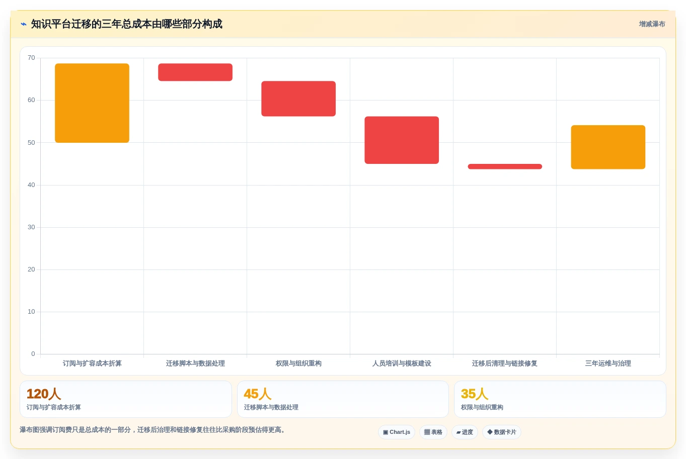The image size is (686, 459).
Task: Click the footnote text starting with 瀑布图强调
Action: pyautogui.click(x=154, y=430)
